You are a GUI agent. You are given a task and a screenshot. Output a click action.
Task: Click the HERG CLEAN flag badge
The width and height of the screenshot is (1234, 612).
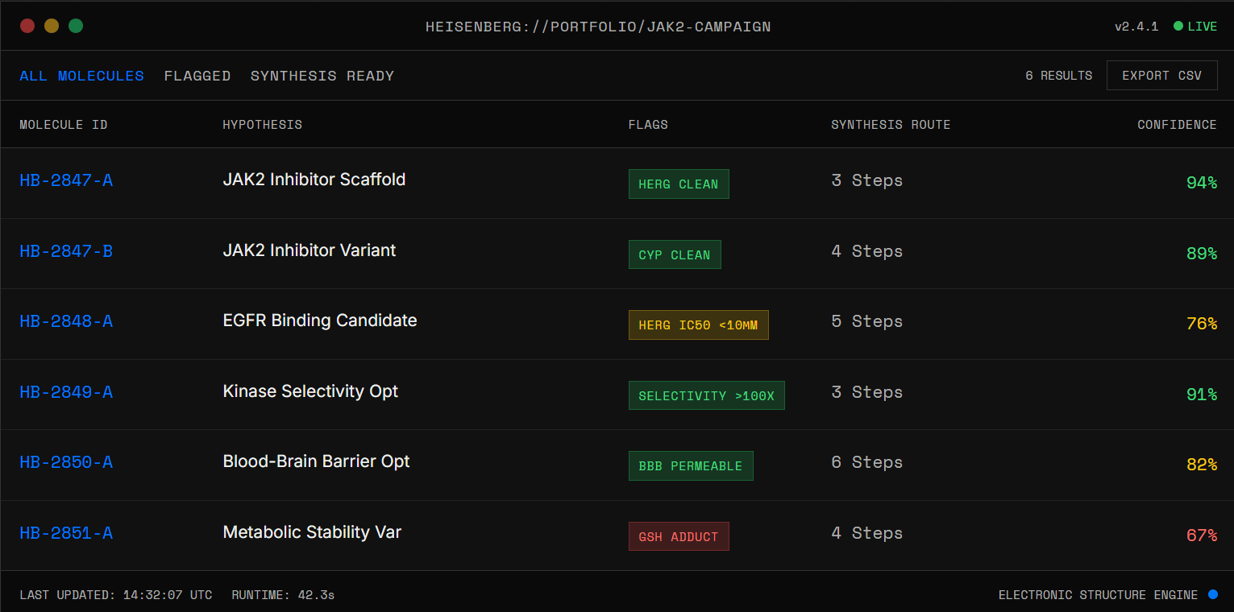tap(679, 184)
